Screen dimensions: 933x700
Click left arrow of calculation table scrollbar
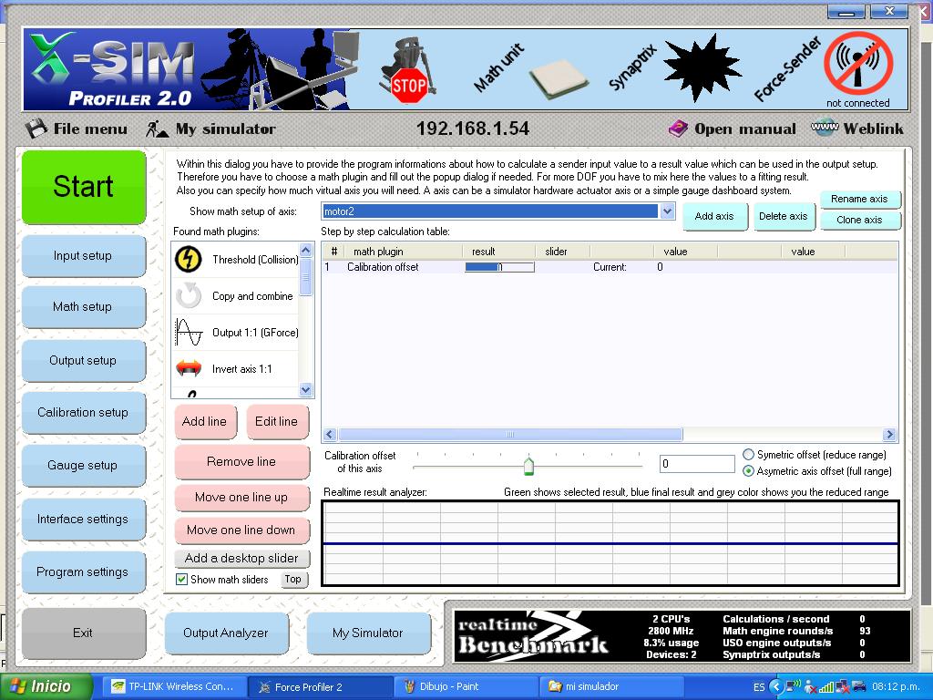330,435
